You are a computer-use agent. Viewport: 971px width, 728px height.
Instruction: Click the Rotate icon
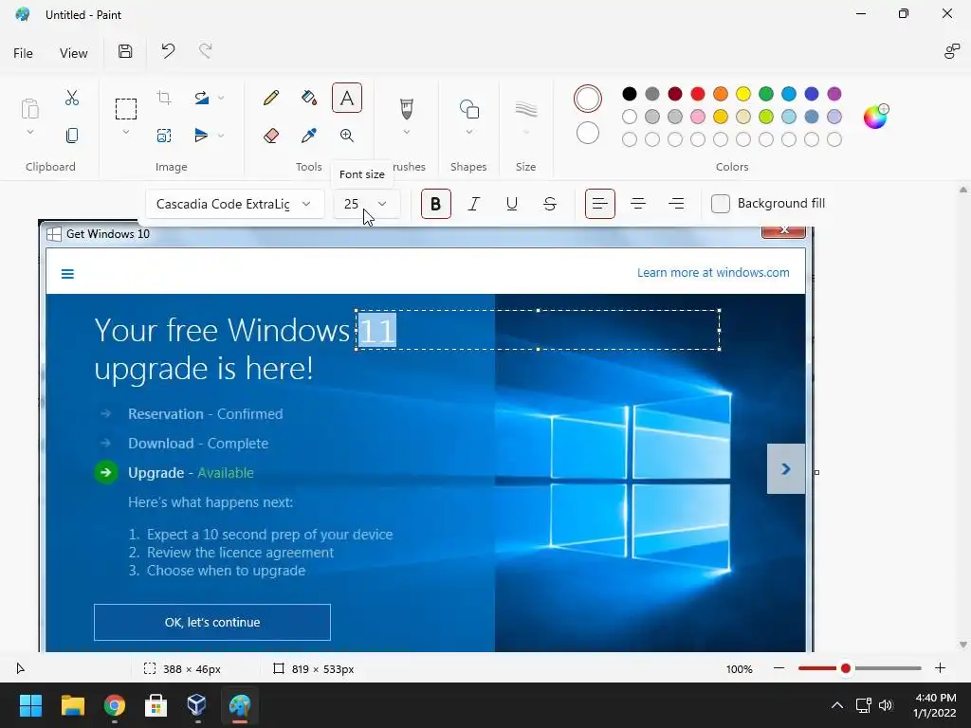[x=201, y=98]
